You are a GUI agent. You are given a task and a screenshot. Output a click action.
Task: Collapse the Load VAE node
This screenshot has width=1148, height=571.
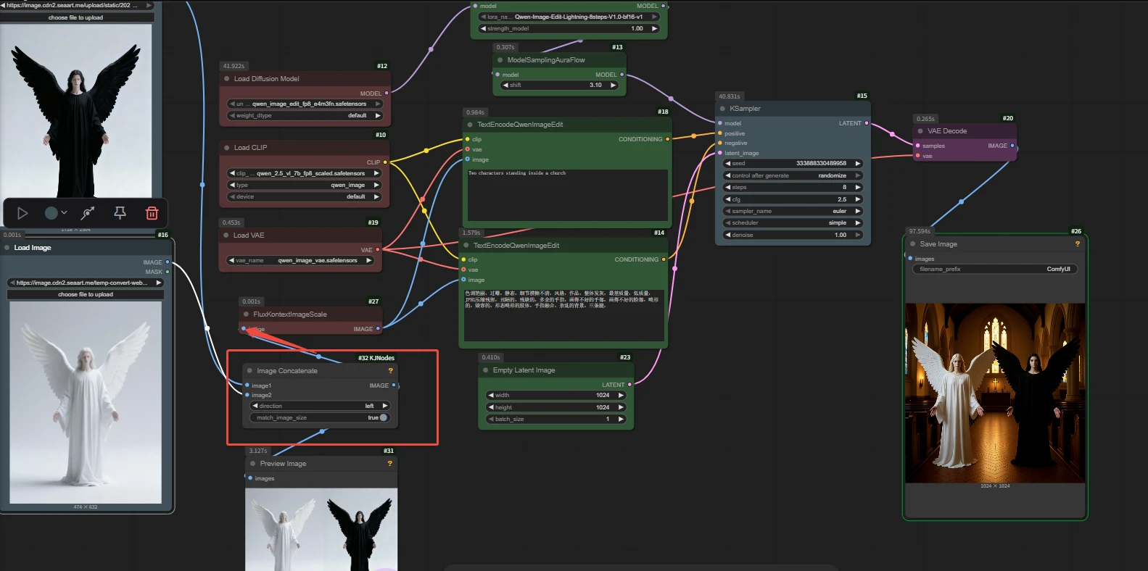coord(226,236)
